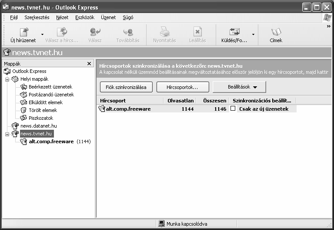Click the Továbbítás forward icon

(128, 32)
